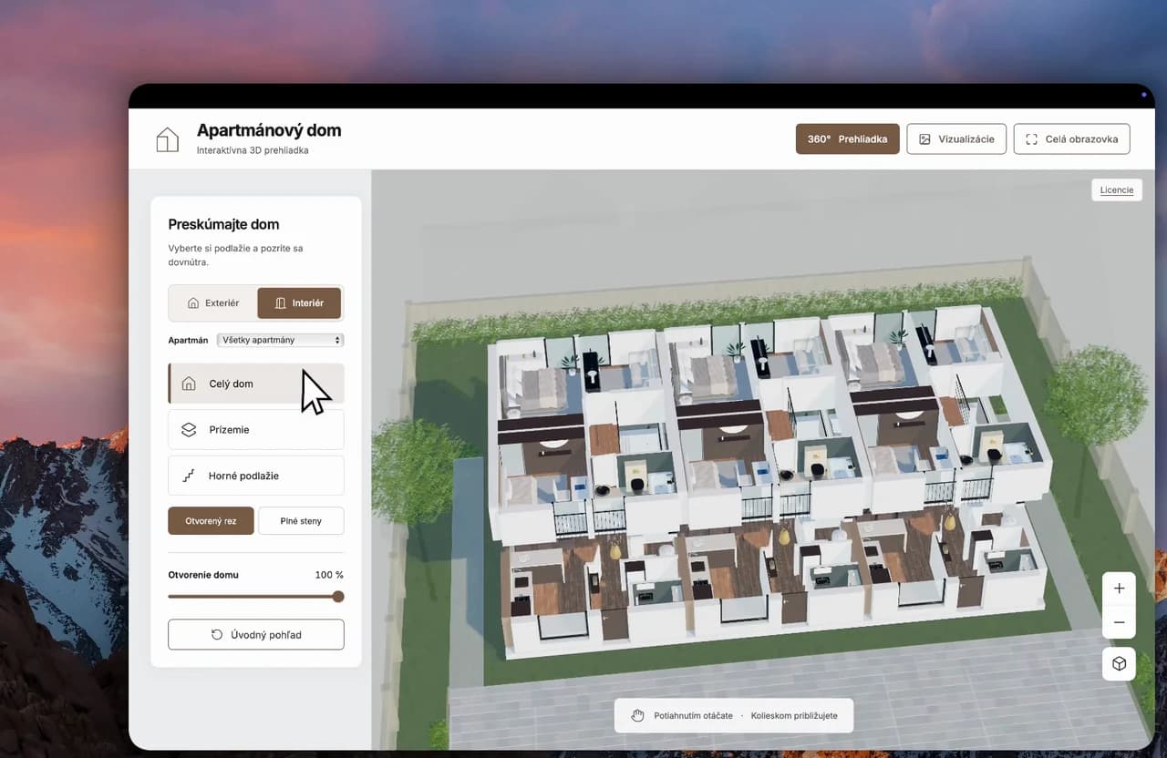Open the Licencie link
Viewport: 1167px width, 758px height.
coord(1117,190)
